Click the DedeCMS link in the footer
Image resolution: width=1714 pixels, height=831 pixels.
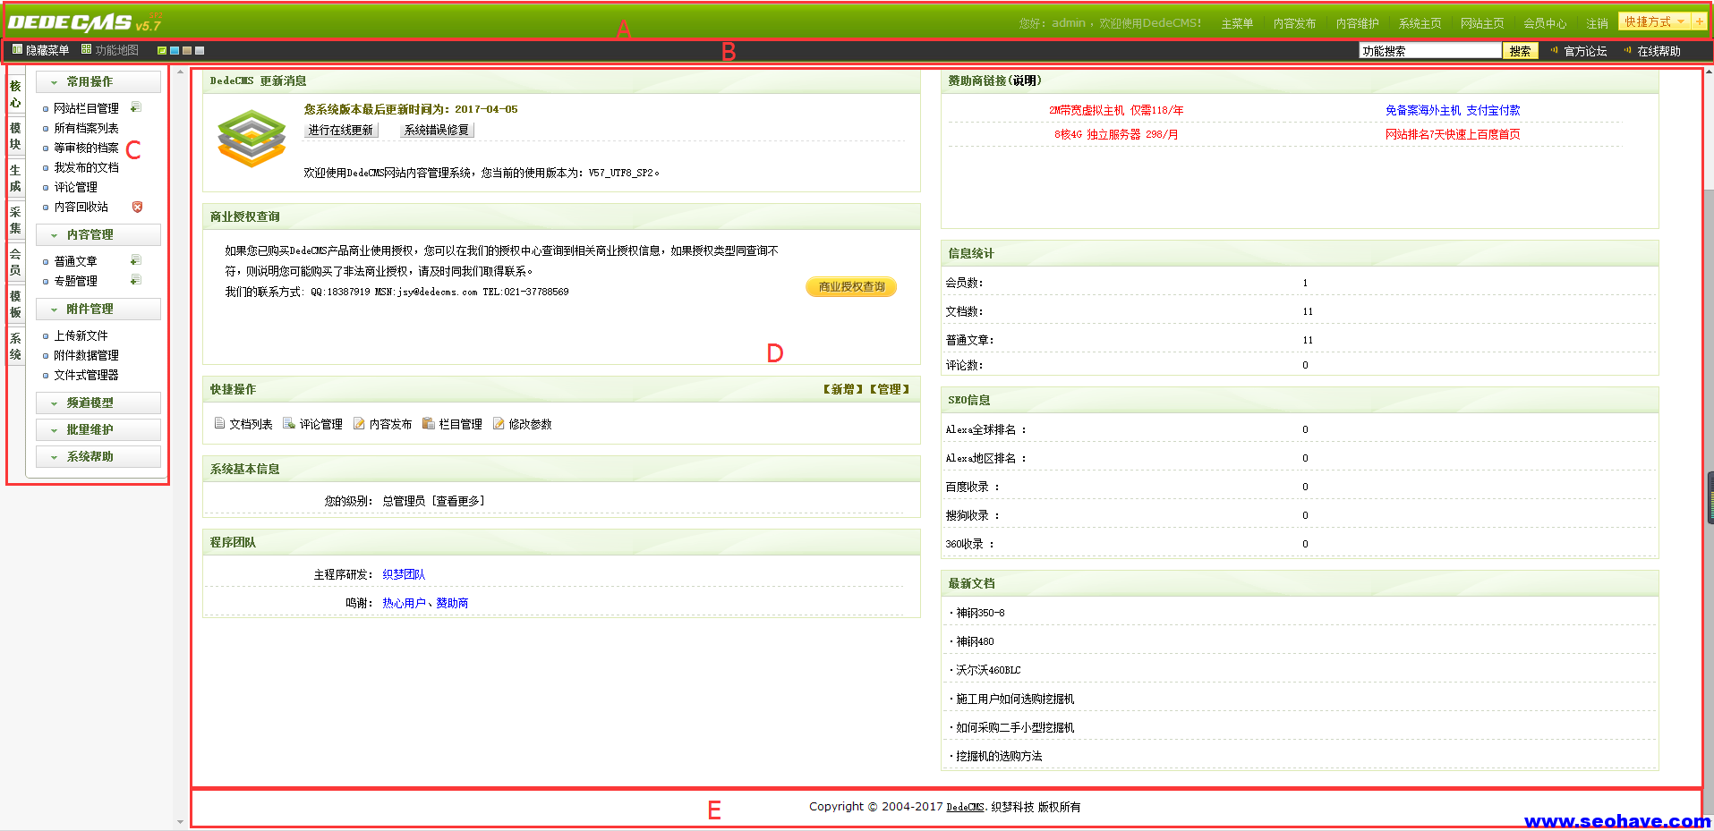965,807
